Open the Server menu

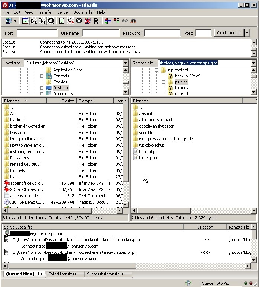pos(63,12)
